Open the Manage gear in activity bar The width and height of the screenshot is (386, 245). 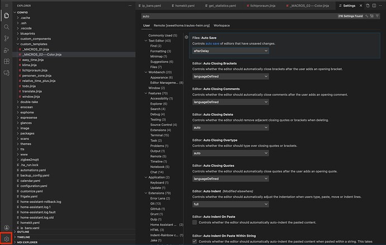coord(6,239)
